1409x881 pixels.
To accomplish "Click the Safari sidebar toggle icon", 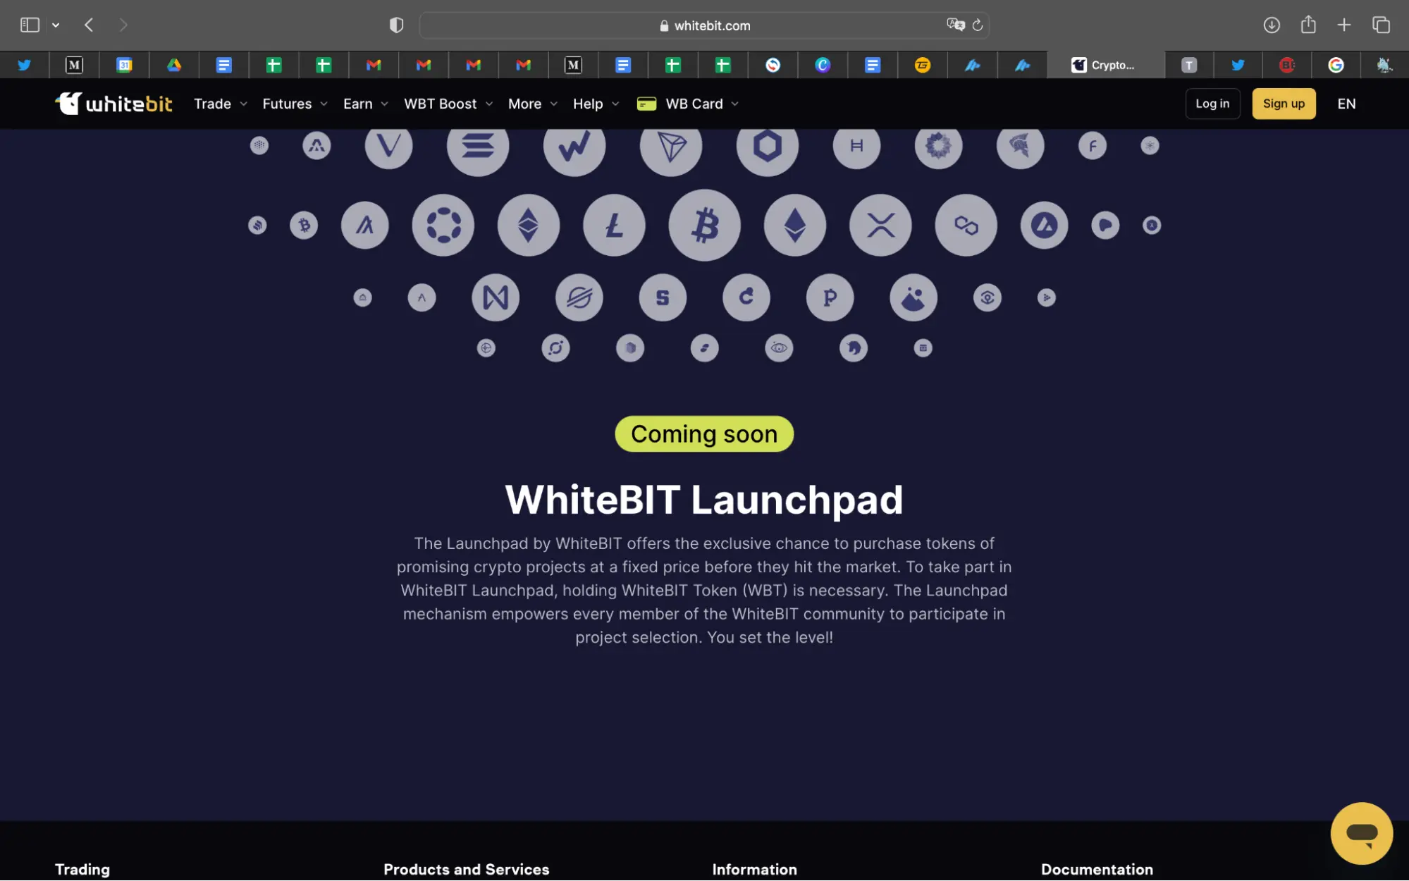I will [x=30, y=25].
